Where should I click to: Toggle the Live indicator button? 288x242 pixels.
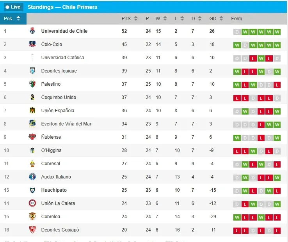point(13,7)
